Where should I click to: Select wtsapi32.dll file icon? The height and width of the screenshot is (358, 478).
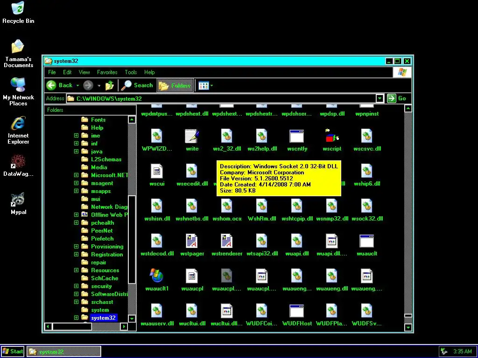tap(262, 241)
